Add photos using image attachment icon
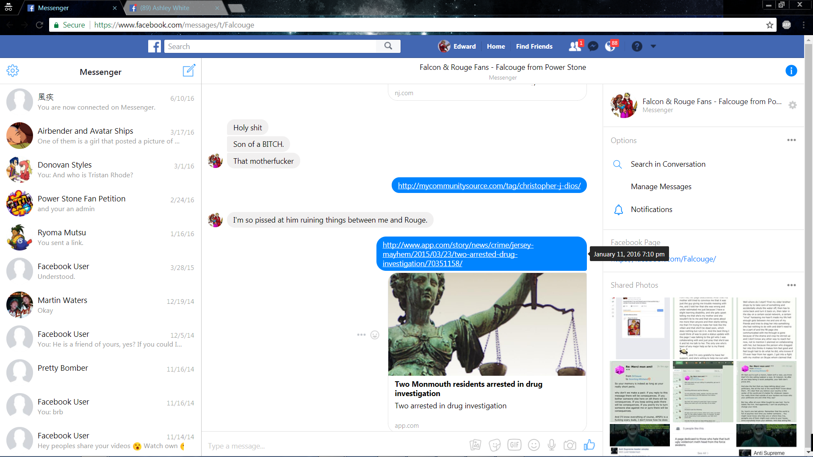The width and height of the screenshot is (813, 457). [x=475, y=445]
